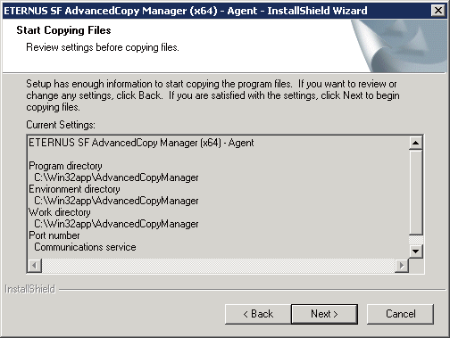Image resolution: width=450 pixels, height=338 pixels.
Task: Click the path under Work directory
Action: (x=116, y=224)
